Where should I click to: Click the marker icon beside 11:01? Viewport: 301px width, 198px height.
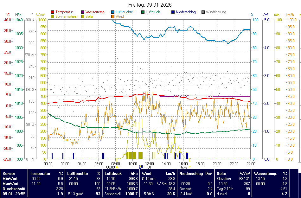click(x=141, y=167)
